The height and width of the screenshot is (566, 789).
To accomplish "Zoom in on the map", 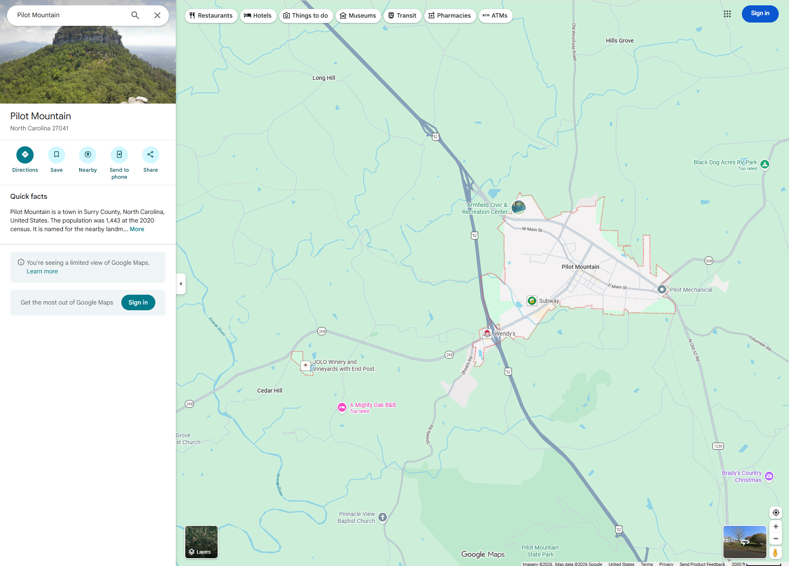I will tap(775, 527).
